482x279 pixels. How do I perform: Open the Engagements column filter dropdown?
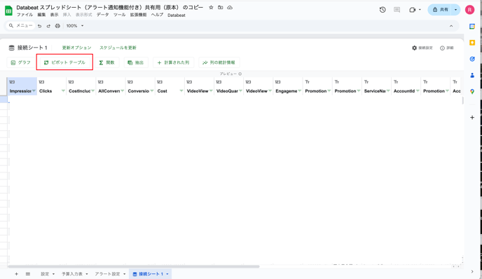pos(299,91)
